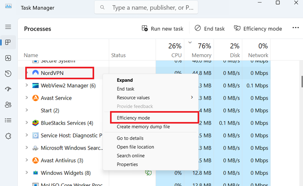Focus the search box in title bar
The height and width of the screenshot is (186, 303).
pyautogui.click(x=146, y=7)
